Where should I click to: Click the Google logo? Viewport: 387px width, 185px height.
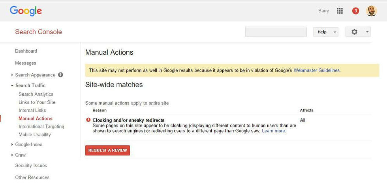click(26, 11)
